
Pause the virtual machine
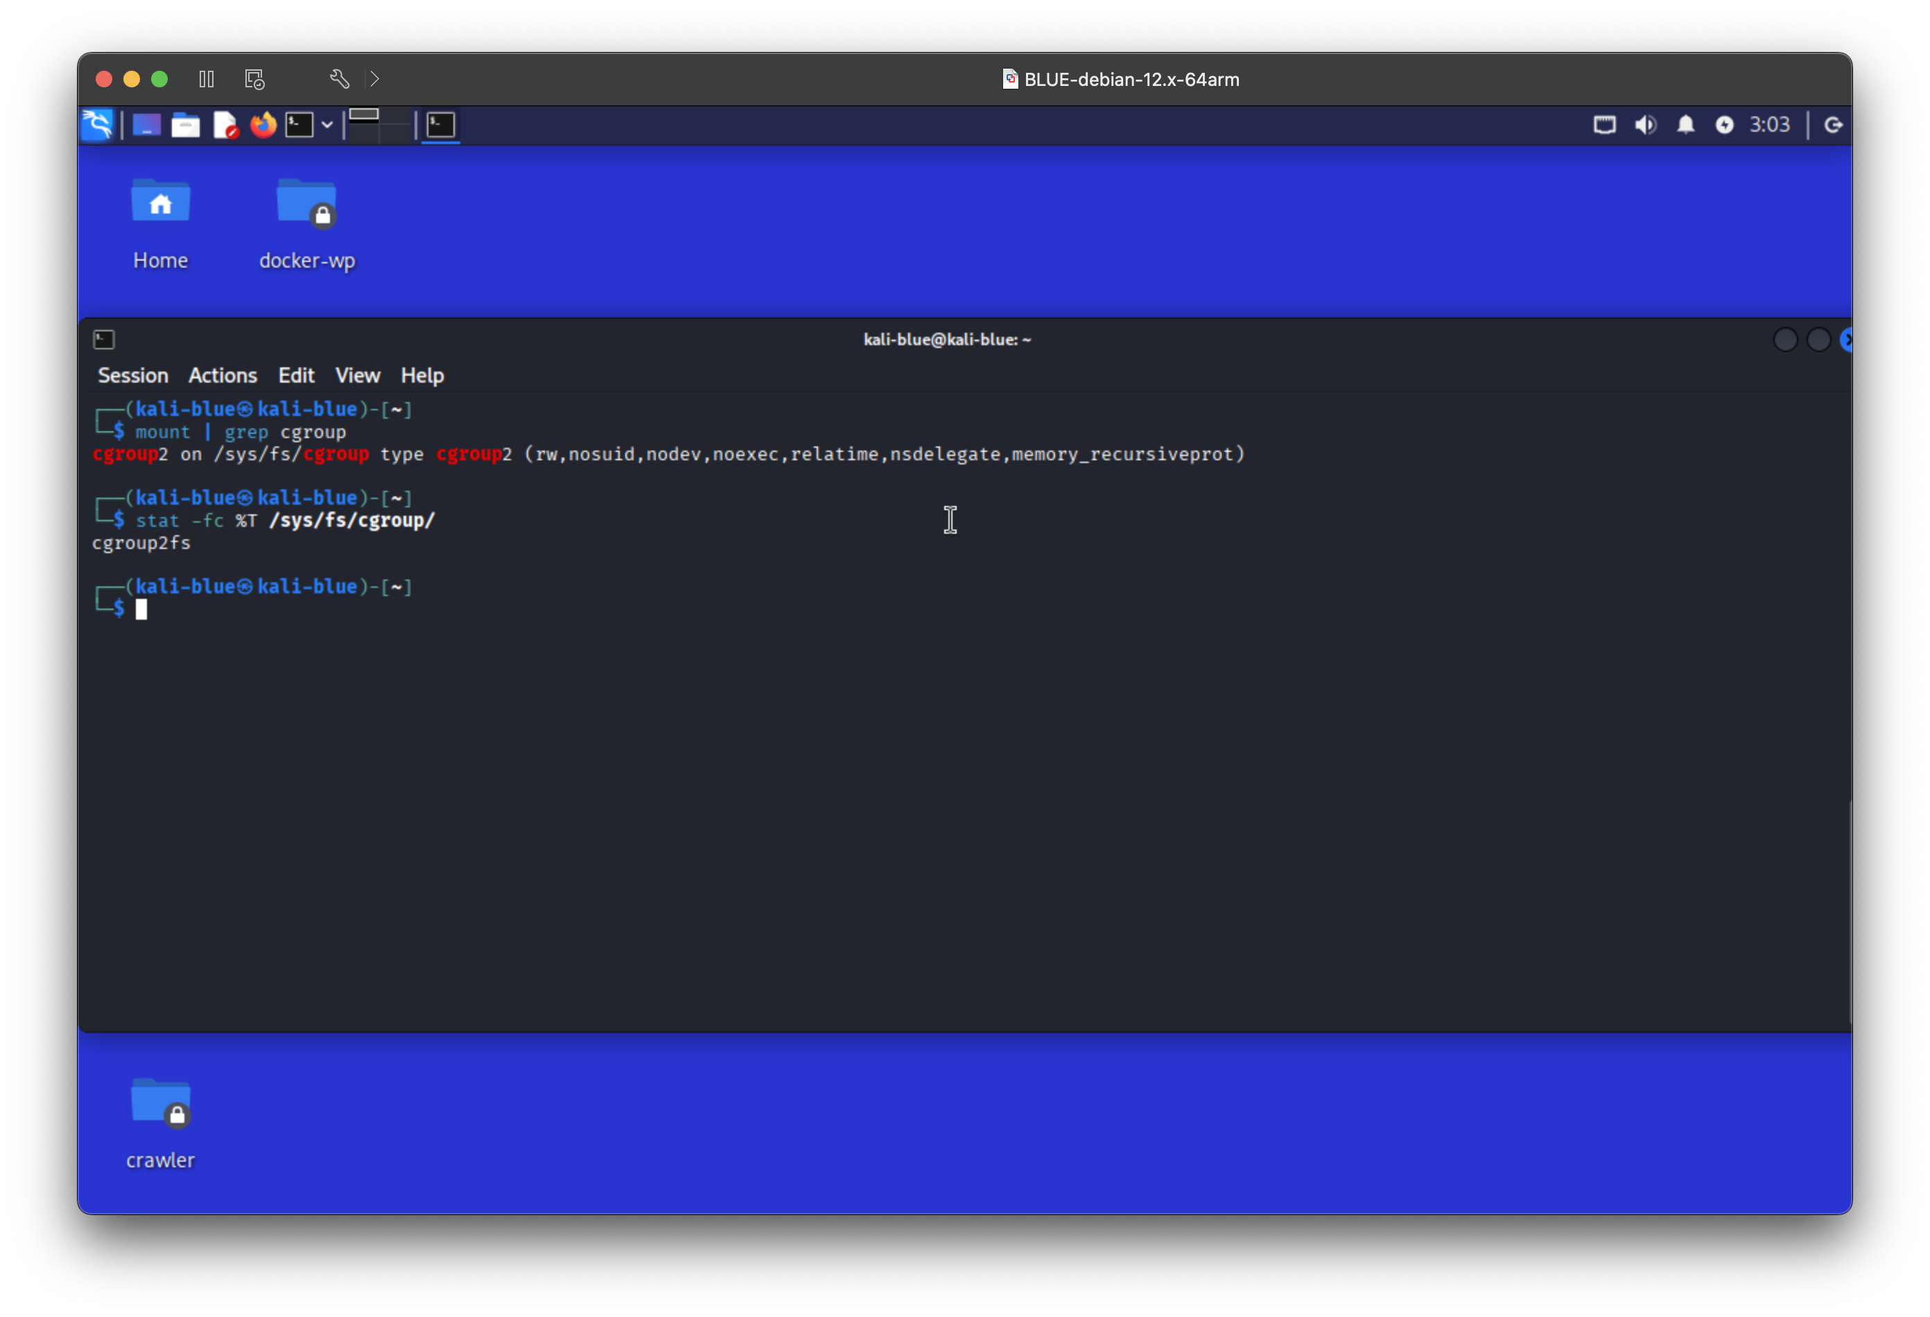(207, 79)
